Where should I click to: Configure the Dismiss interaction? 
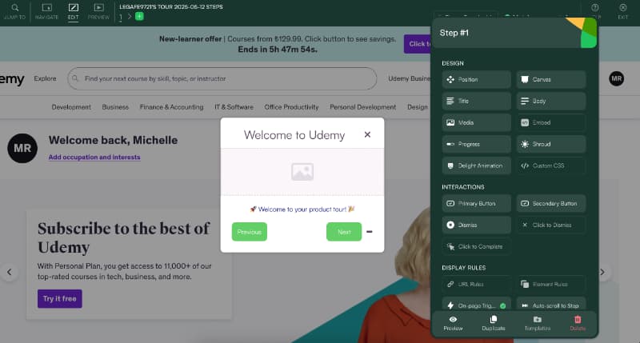476,225
